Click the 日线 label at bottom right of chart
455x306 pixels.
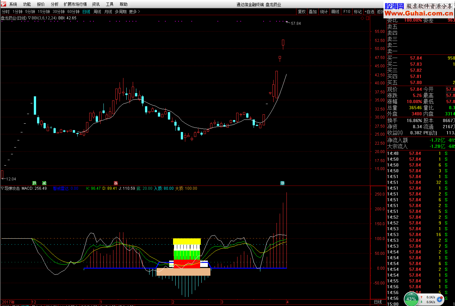pyautogui.click(x=378, y=302)
